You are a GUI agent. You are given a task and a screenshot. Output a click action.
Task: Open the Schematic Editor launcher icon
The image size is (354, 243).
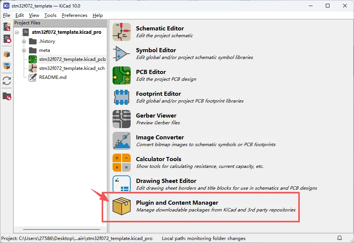pyautogui.click(x=122, y=32)
